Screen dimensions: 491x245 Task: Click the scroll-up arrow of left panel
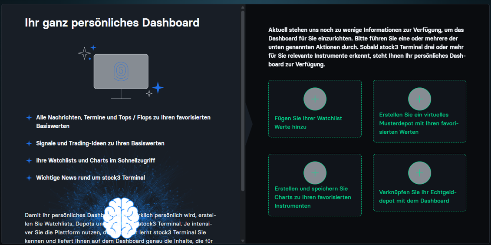243,7
